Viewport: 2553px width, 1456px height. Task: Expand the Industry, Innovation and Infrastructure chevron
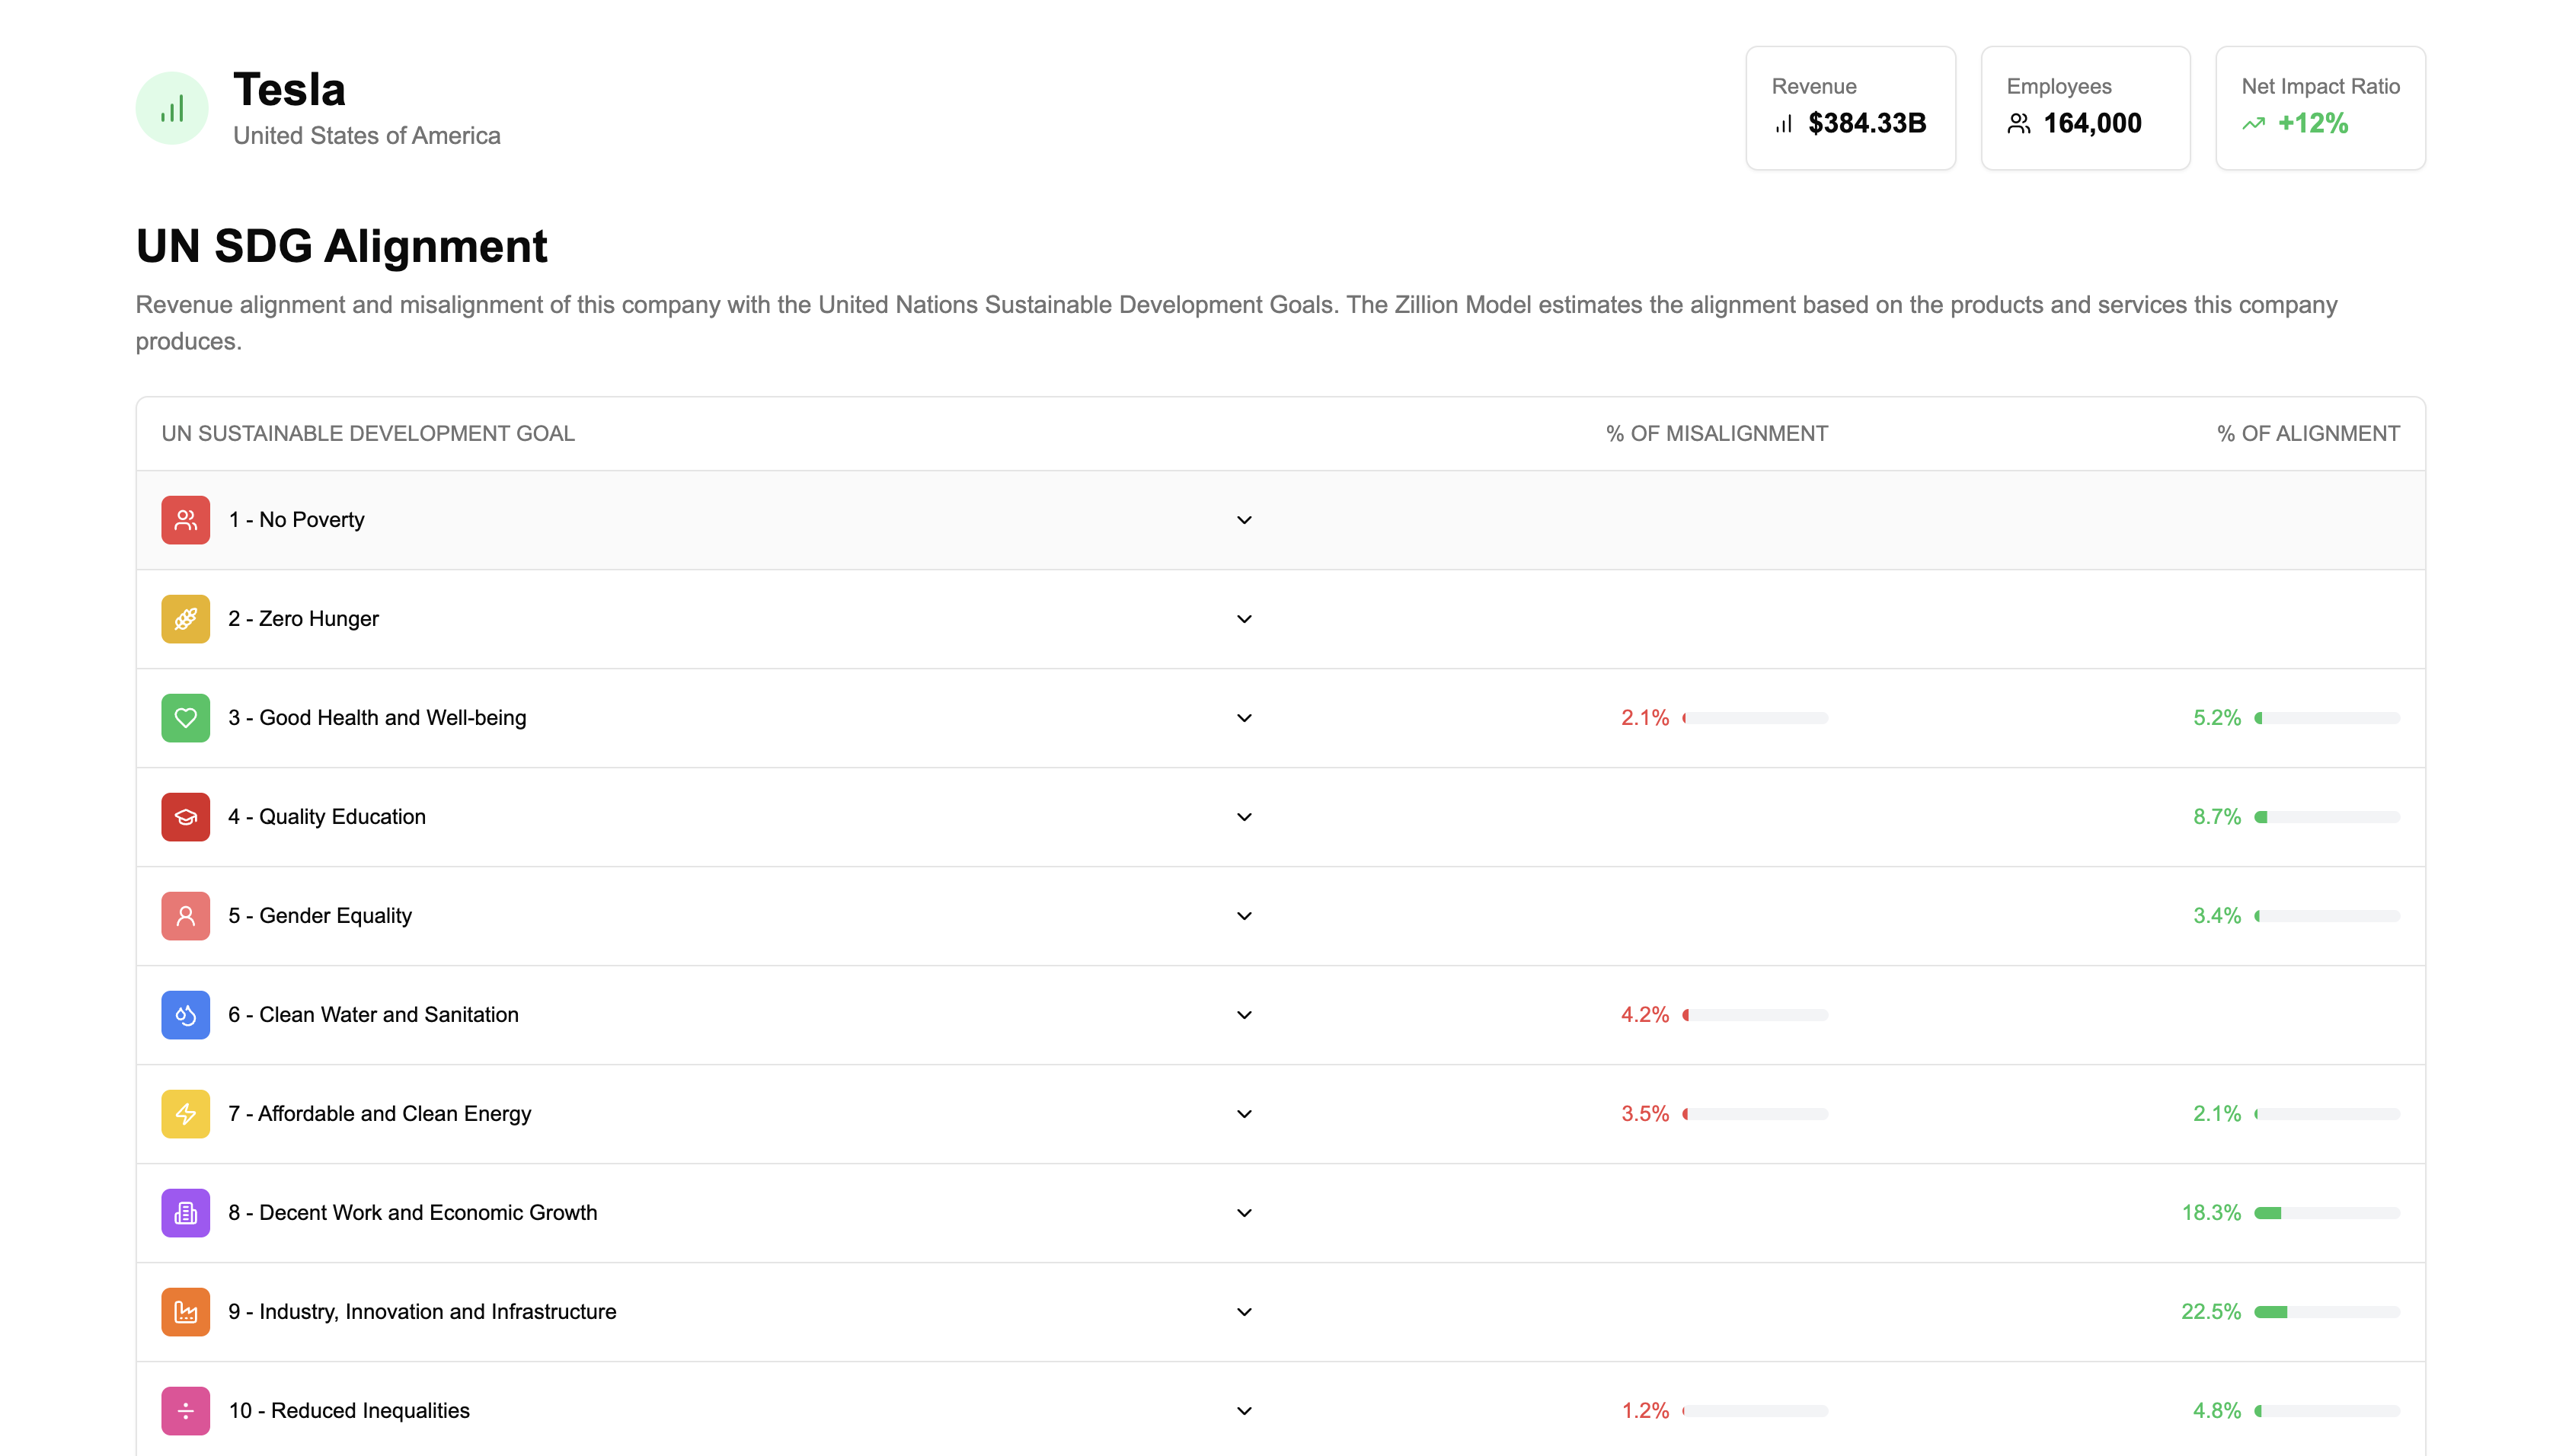pos(1244,1312)
